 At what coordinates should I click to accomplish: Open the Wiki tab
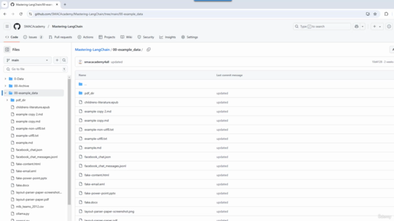126,37
